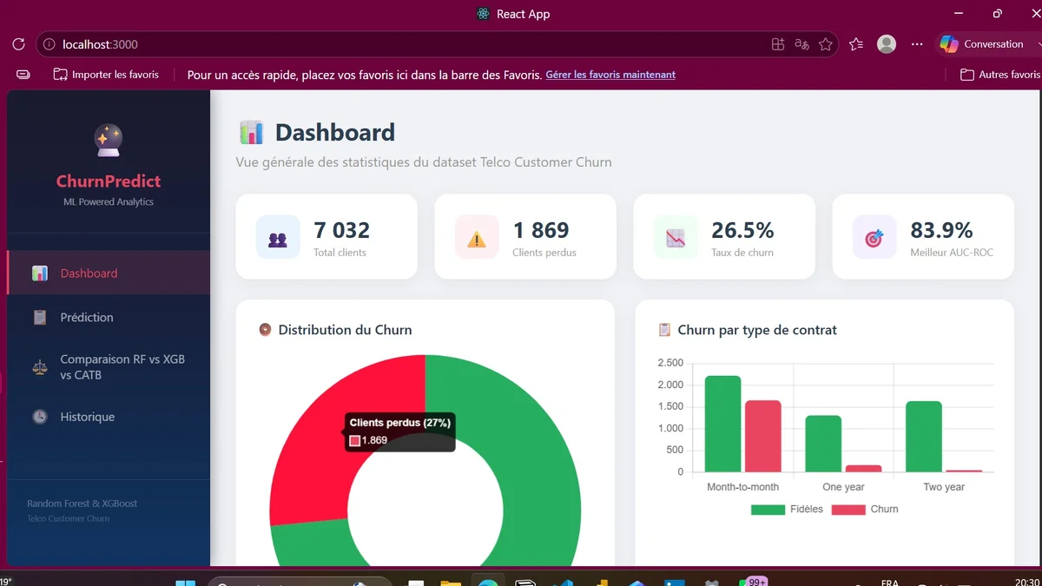Click the Random Forest & XGBoost footer text
The height and width of the screenshot is (586, 1042).
coord(82,504)
